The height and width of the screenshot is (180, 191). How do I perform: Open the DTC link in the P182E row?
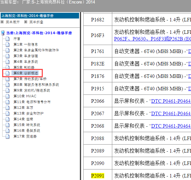coord(189,64)
